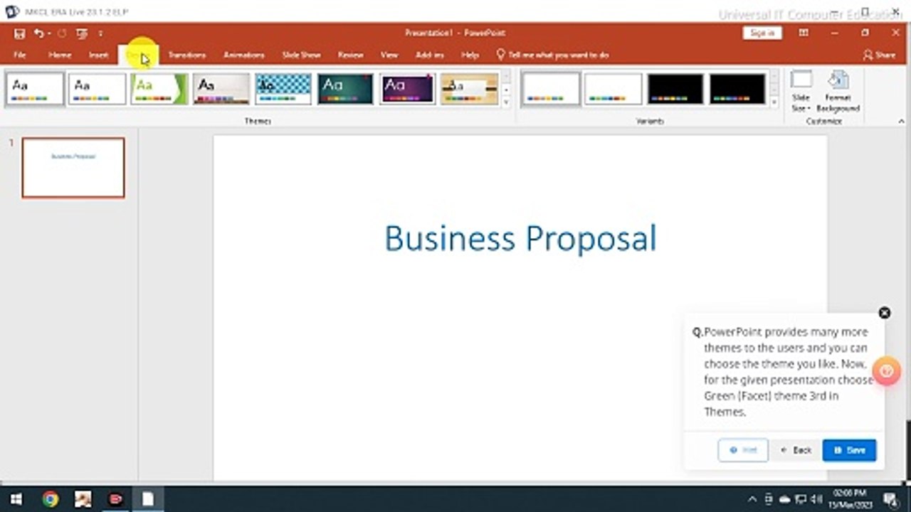
Task: Click the Share button
Action: (879, 55)
